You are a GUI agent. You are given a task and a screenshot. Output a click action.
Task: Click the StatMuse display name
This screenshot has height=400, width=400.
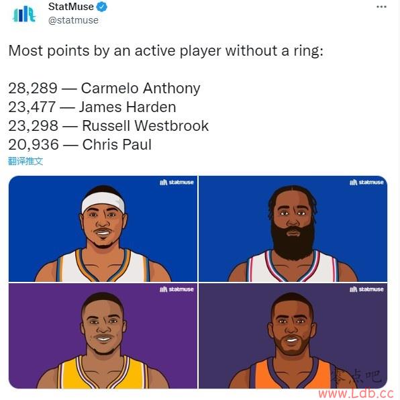coord(71,7)
